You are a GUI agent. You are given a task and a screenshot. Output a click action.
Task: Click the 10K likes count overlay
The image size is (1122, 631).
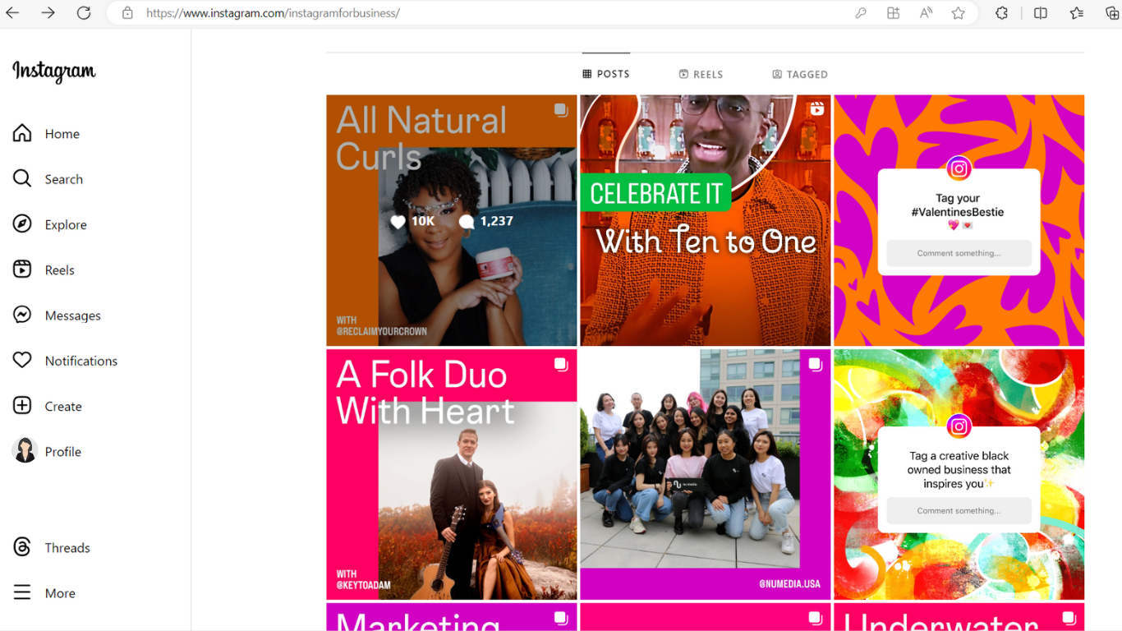[412, 221]
